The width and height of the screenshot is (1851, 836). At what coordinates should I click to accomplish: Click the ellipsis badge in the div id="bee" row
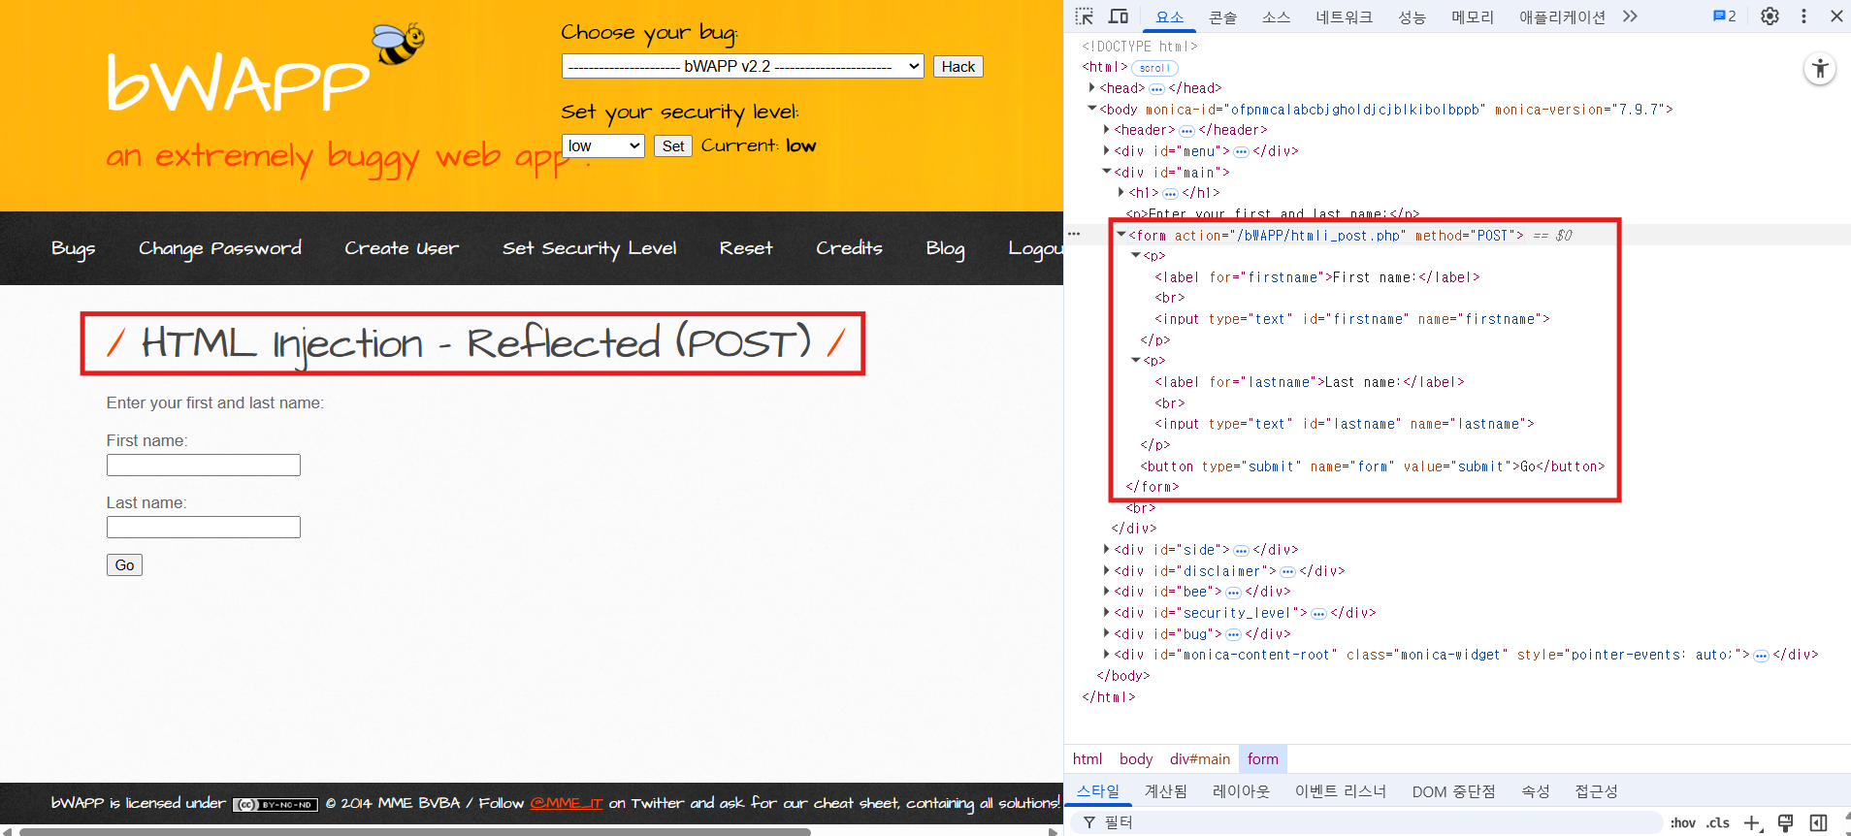(1233, 593)
